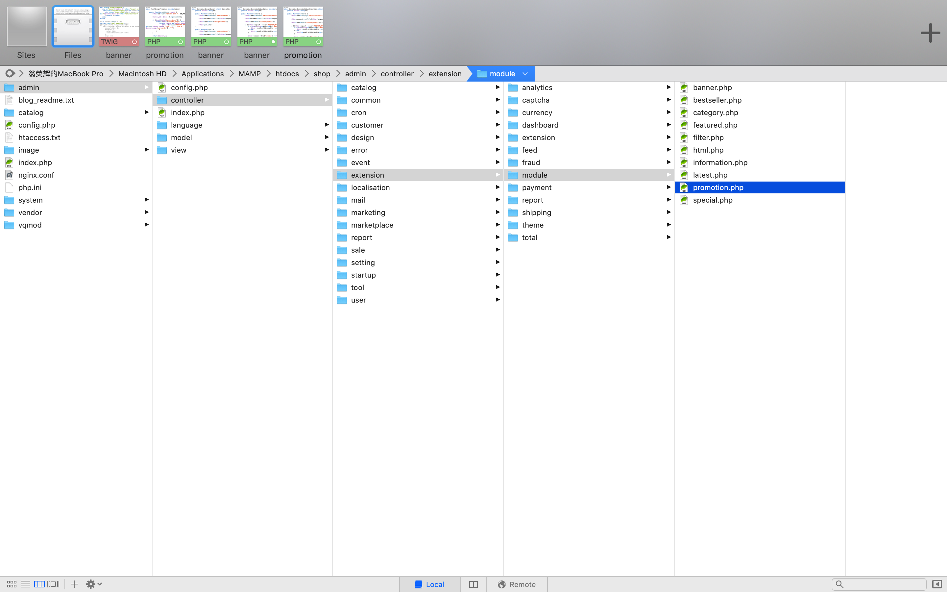Screen dimensions: 947x592
Task: Switch to Local file browser
Action: point(430,584)
